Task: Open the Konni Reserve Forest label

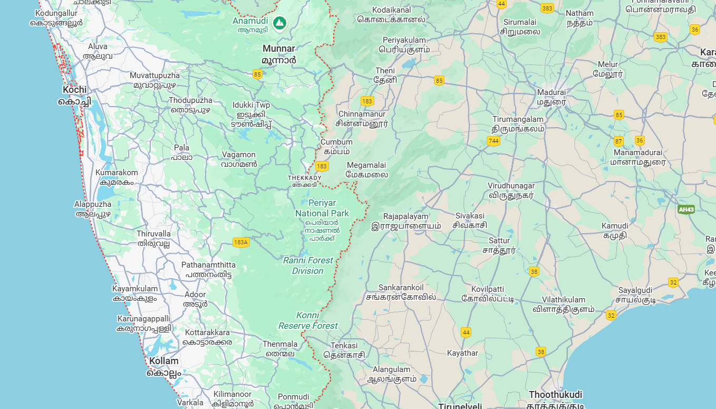Action: pyautogui.click(x=308, y=320)
